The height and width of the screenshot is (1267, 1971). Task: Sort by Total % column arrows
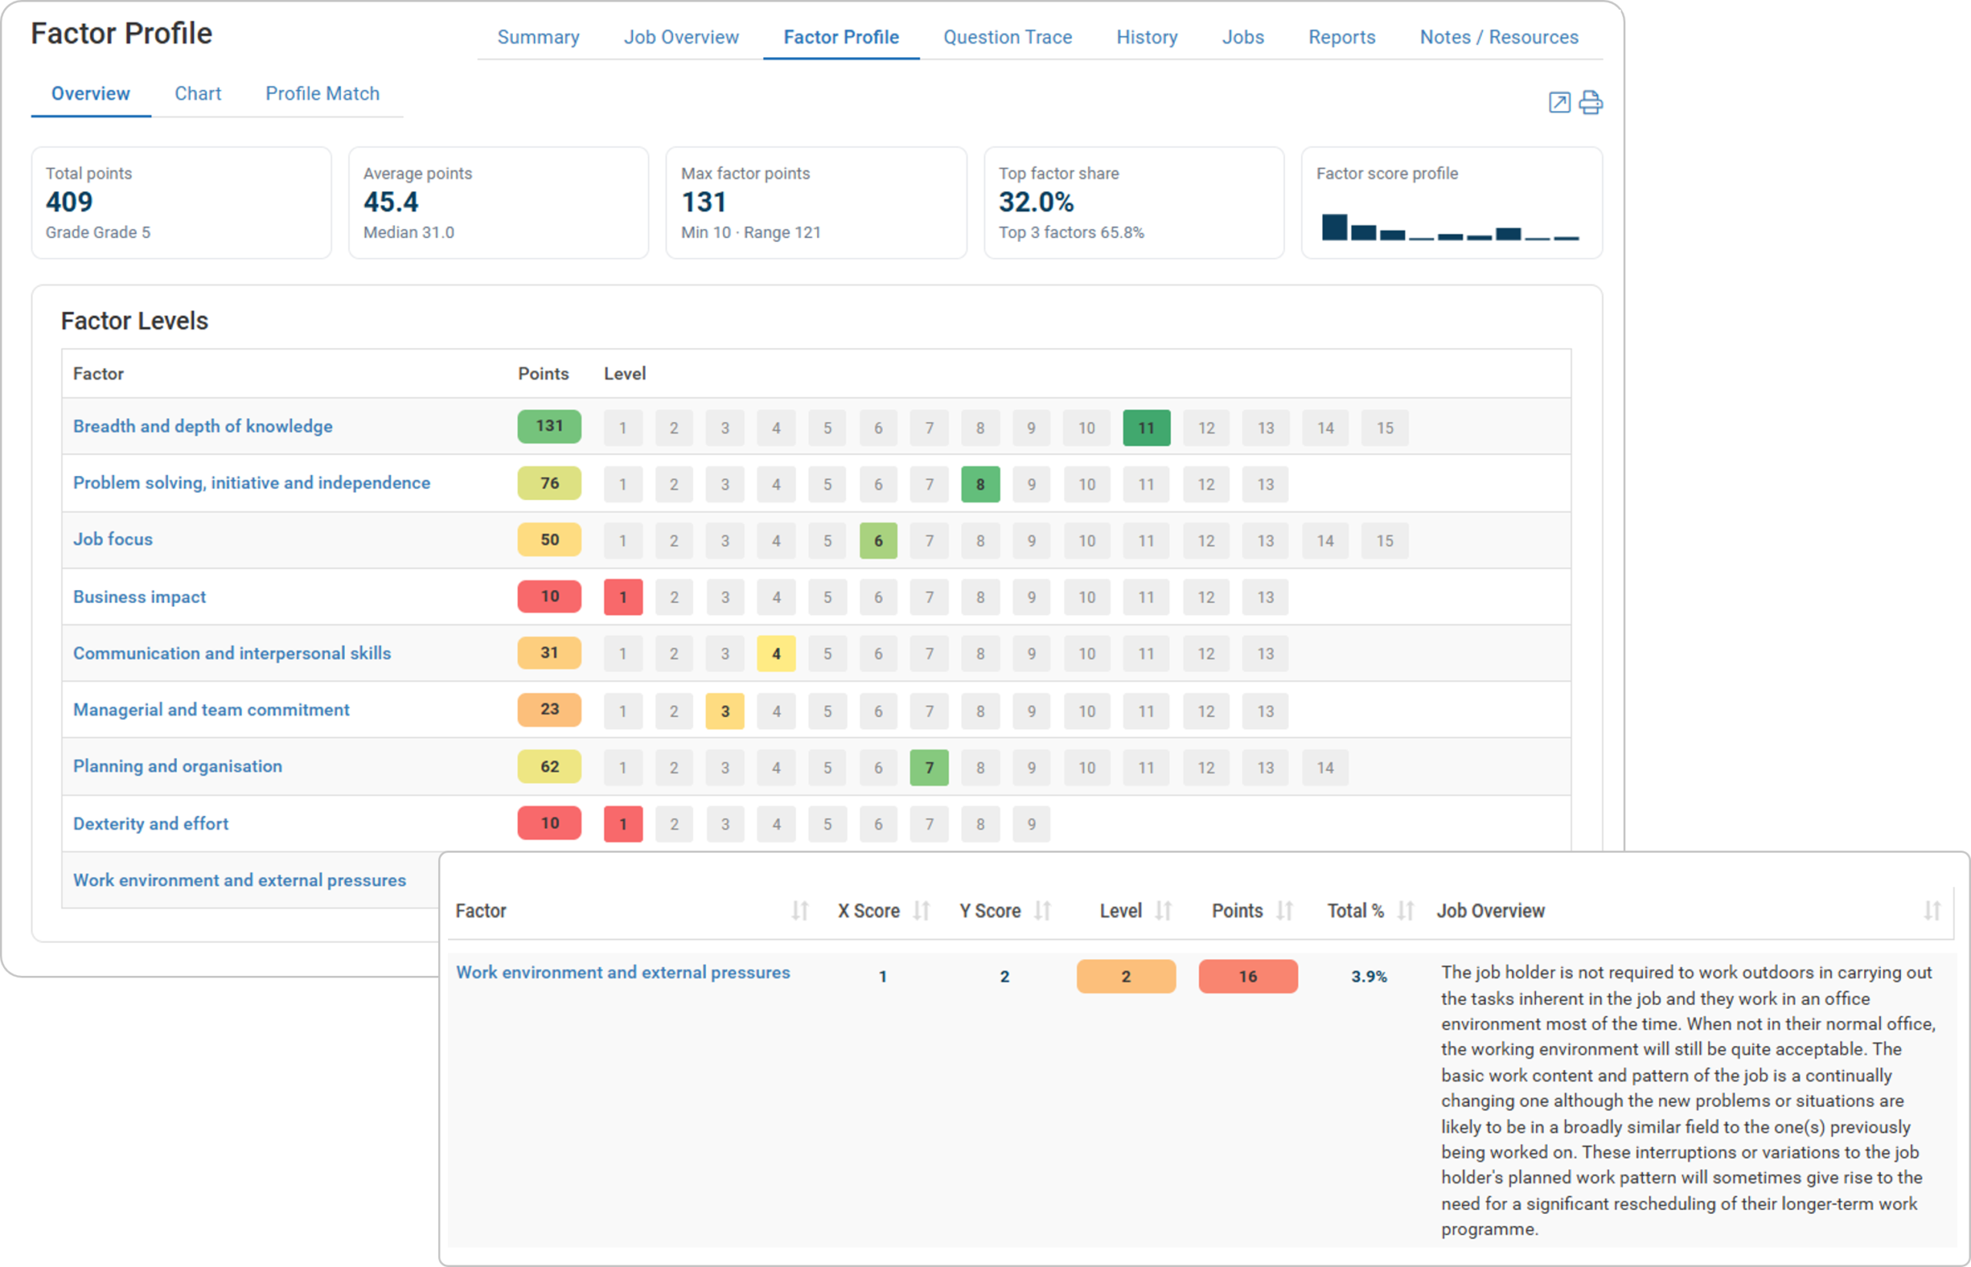pyautogui.click(x=1405, y=910)
